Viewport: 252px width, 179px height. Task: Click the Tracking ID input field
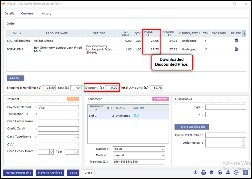click(139, 162)
